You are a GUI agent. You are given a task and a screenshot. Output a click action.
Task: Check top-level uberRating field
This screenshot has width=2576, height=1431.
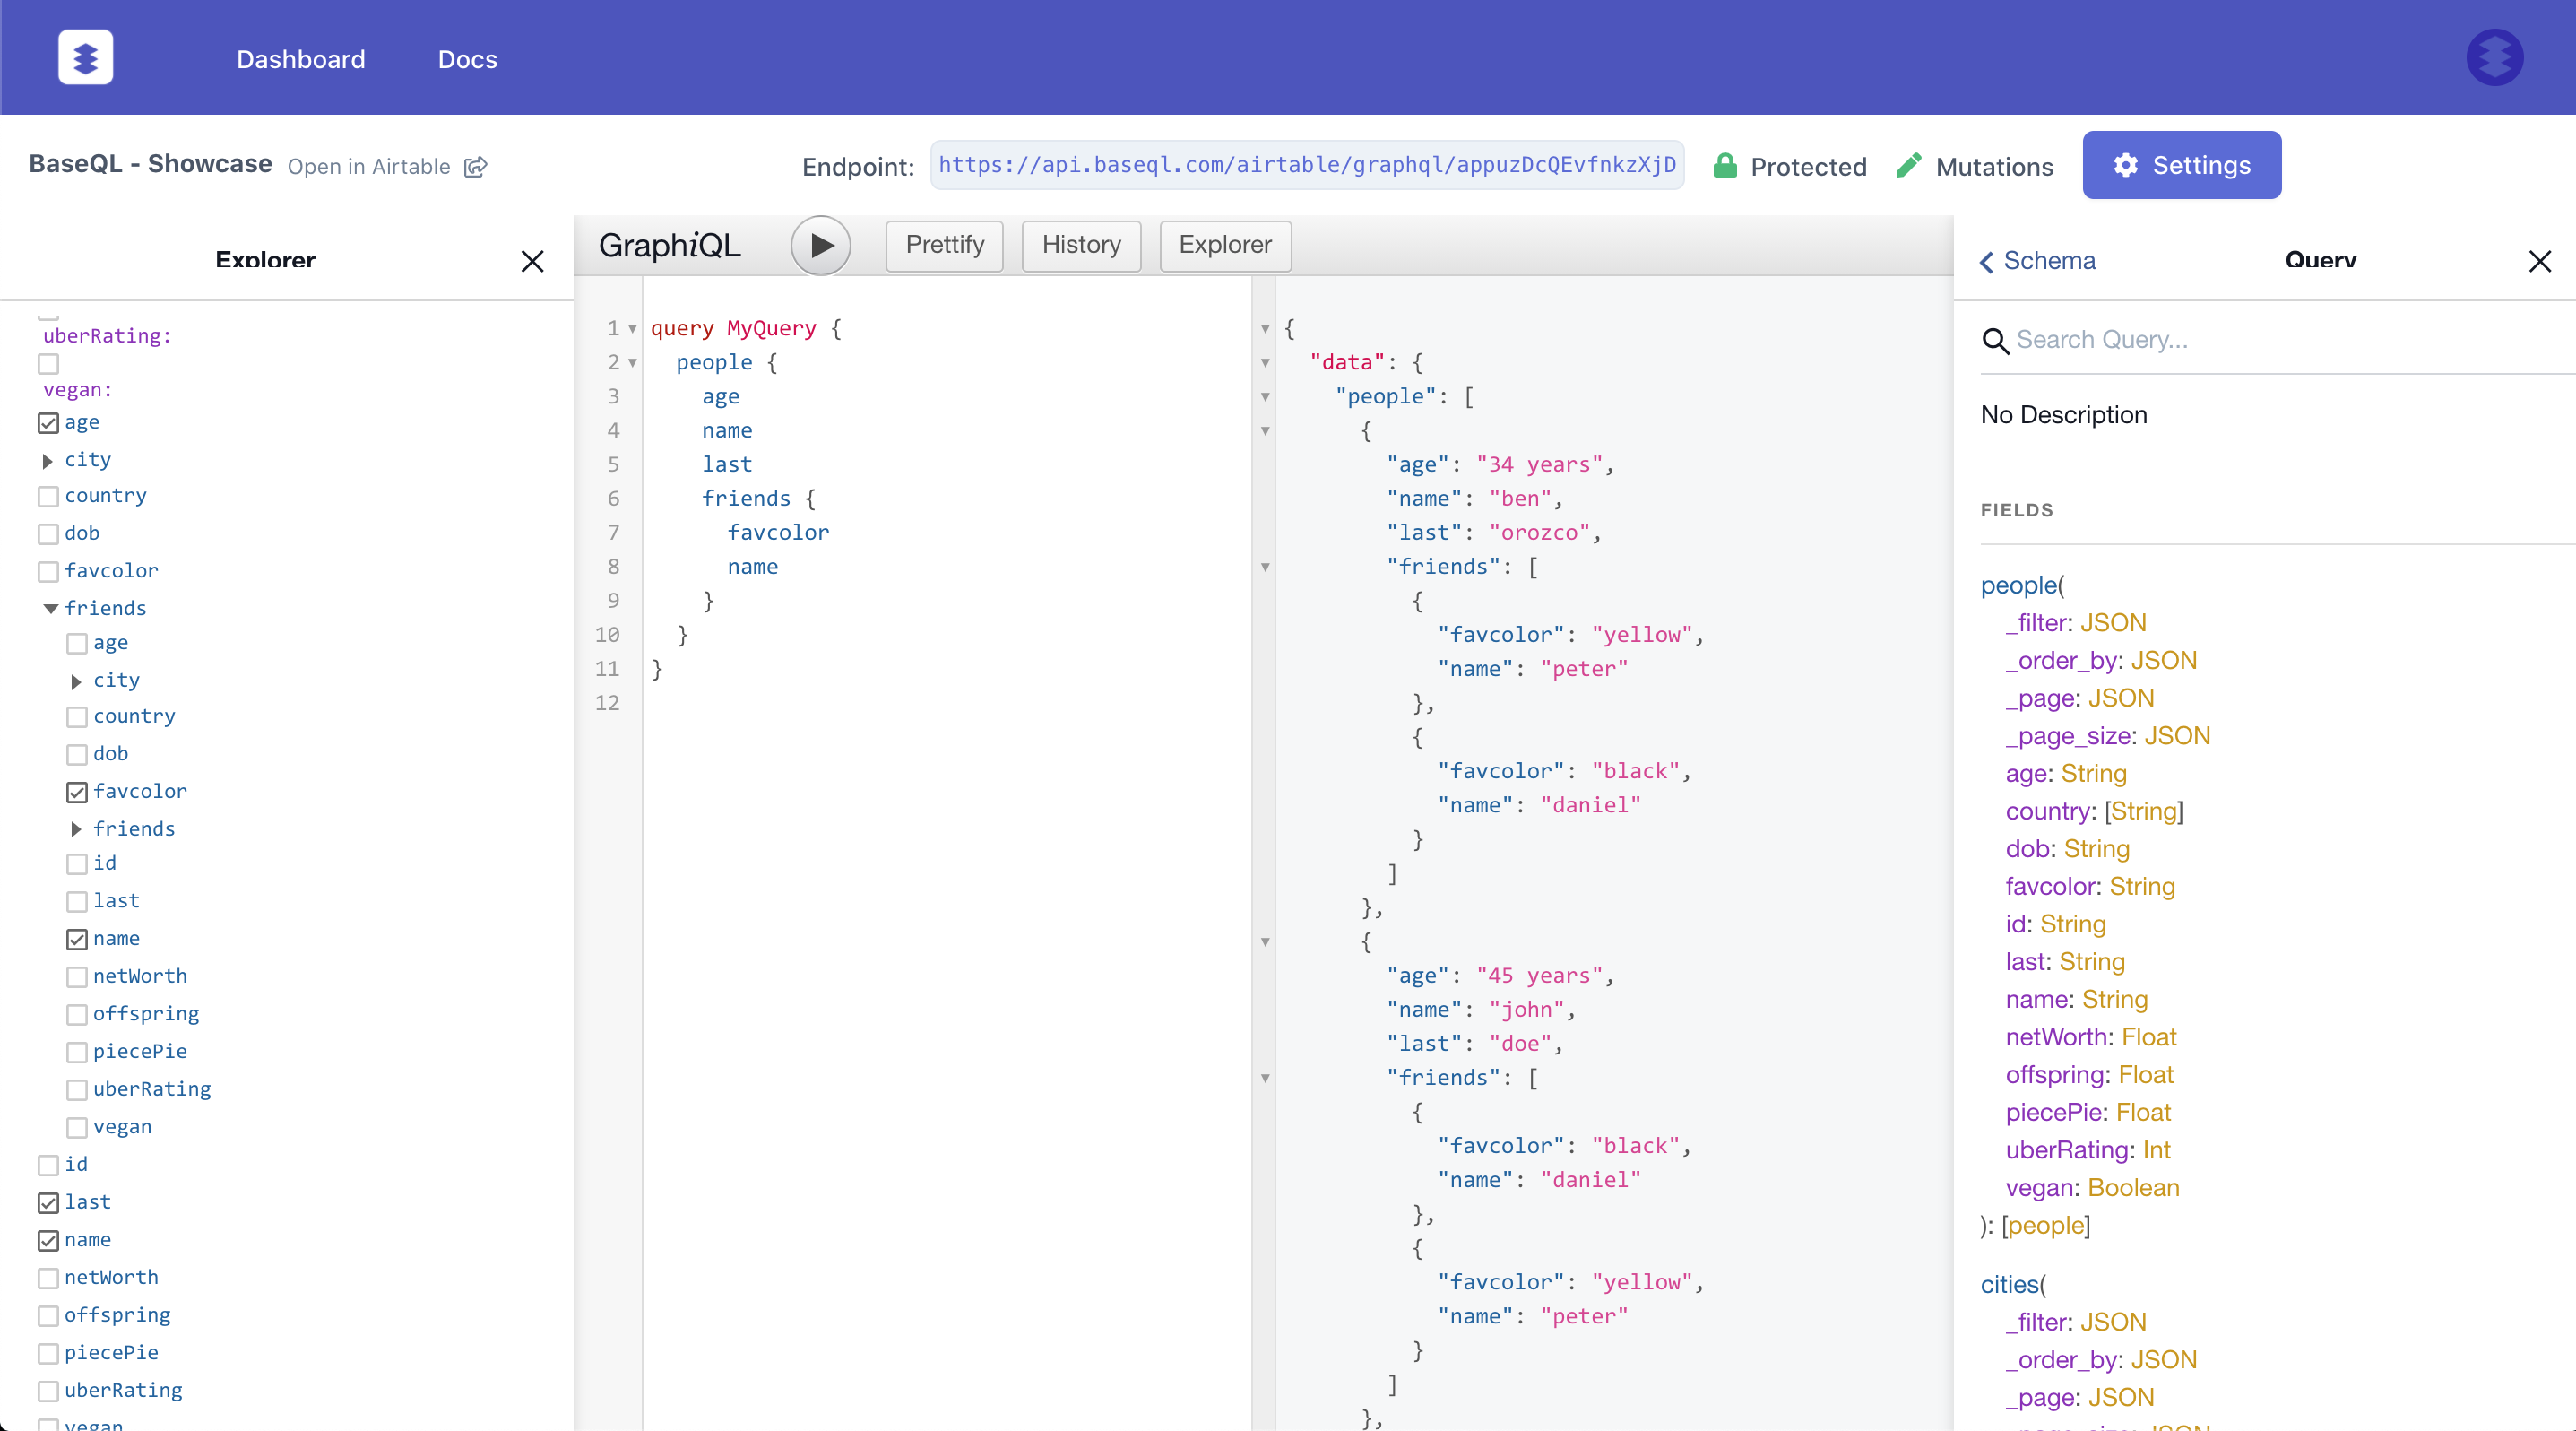(48, 1391)
